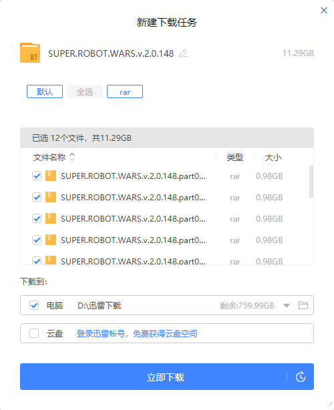The width and height of the screenshot is (334, 410).
Task: Close the new download task dialog
Action: click(x=324, y=11)
